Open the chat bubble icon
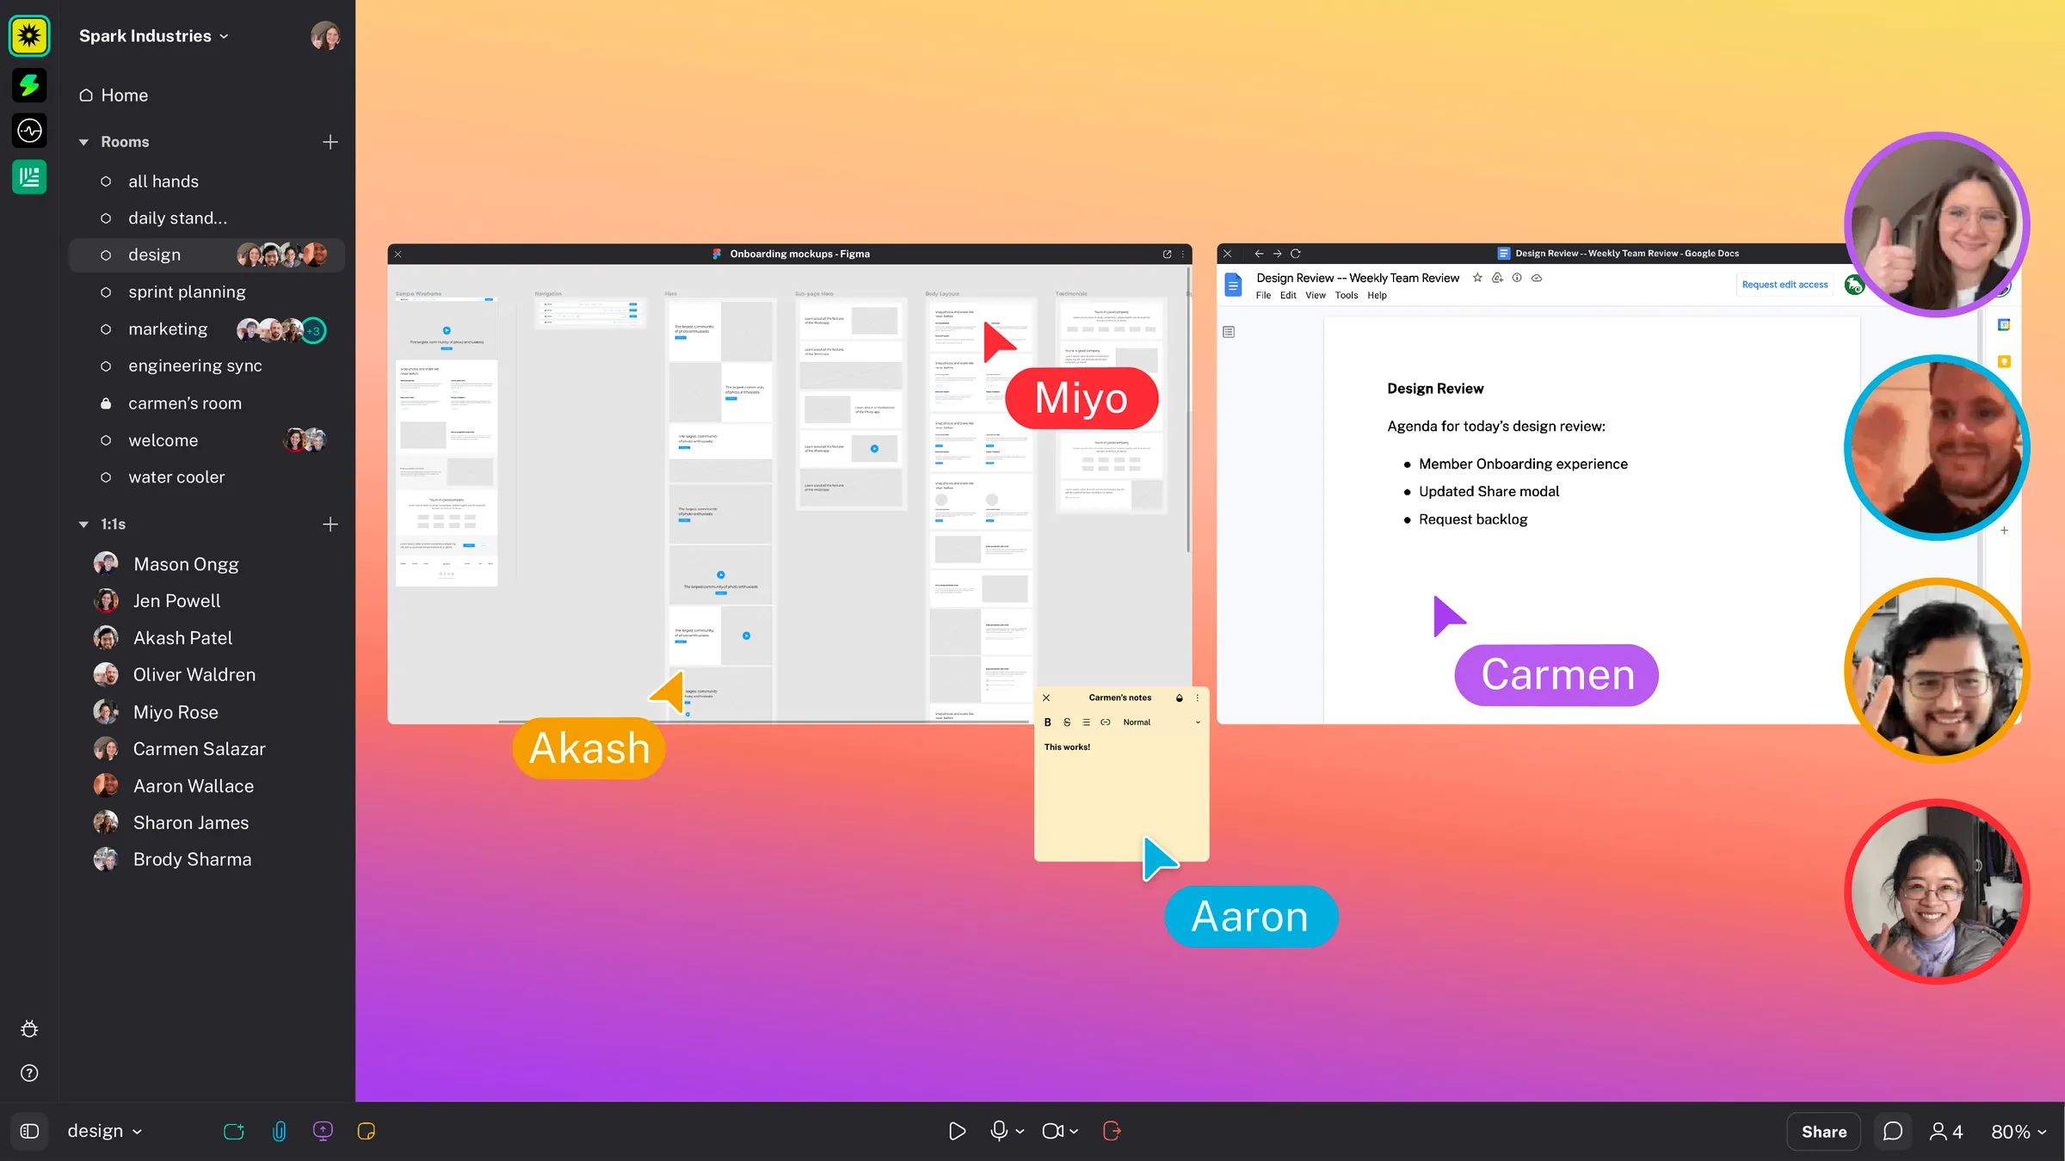 point(1893,1131)
